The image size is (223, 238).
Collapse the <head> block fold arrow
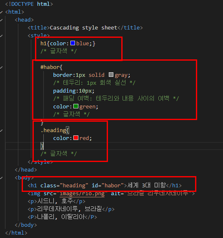click(x=1, y=20)
